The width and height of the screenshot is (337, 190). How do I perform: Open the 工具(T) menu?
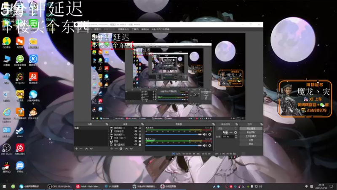[135, 29]
